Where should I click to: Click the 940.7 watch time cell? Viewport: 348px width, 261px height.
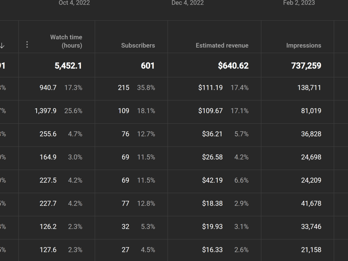coord(48,88)
